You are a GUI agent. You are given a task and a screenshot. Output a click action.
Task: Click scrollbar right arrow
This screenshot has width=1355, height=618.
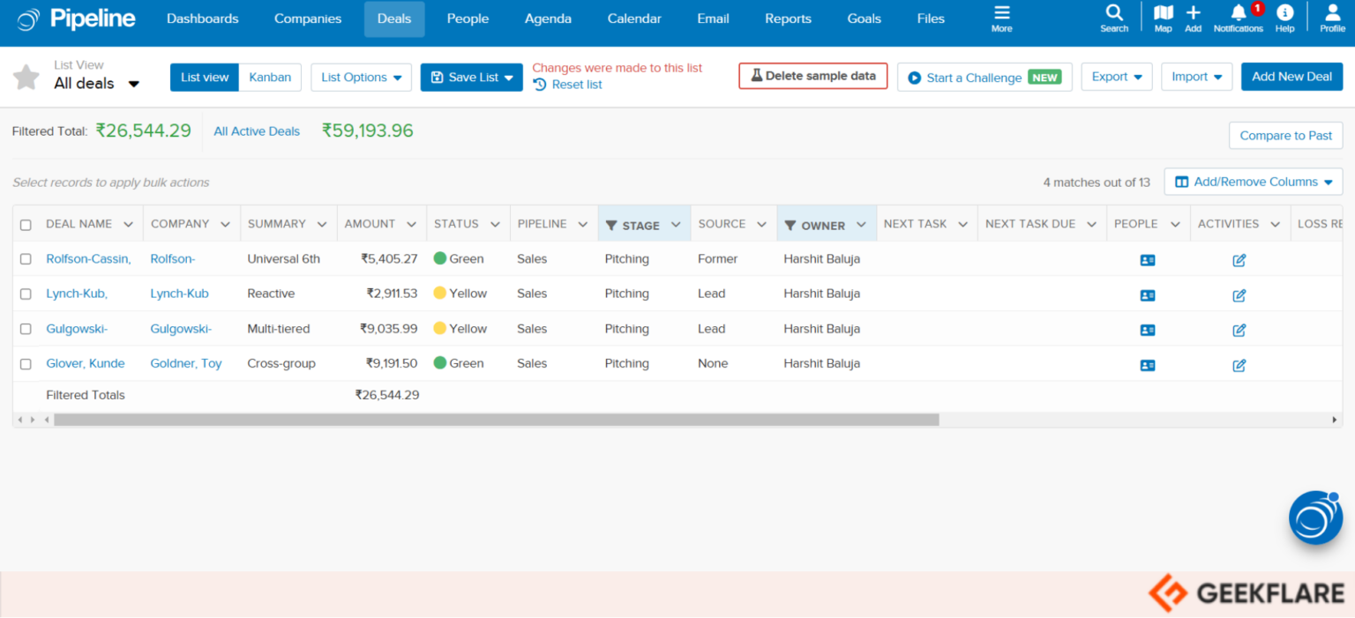coord(1335,421)
